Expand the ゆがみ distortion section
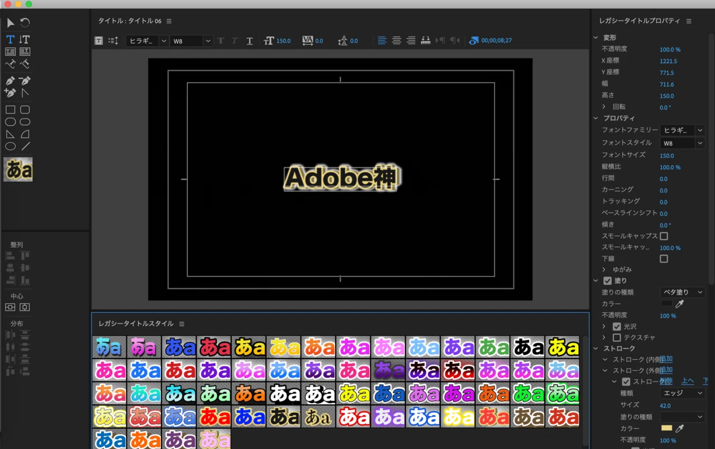 [604, 269]
